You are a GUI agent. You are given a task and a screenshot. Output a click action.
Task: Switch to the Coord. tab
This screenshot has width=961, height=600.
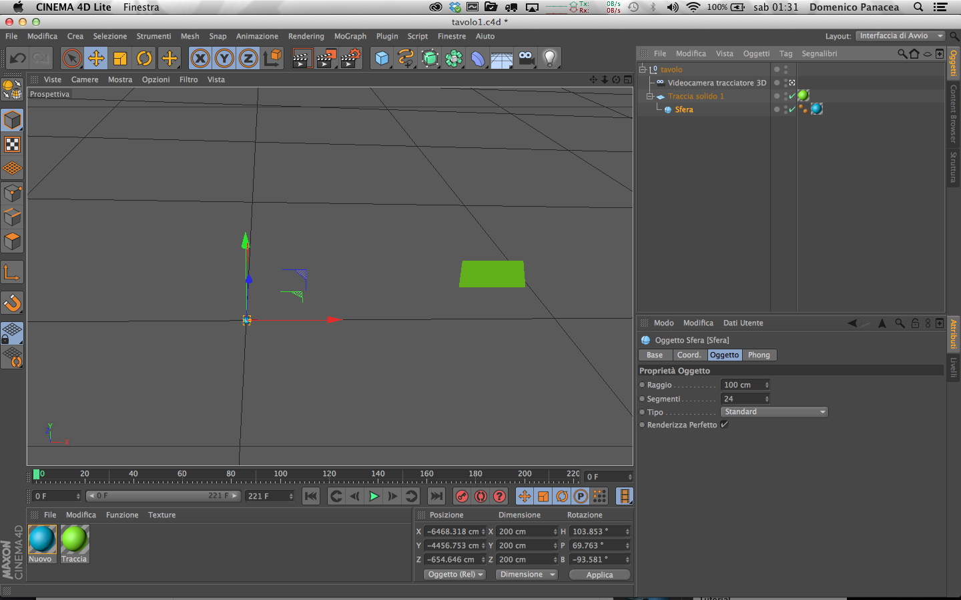689,355
